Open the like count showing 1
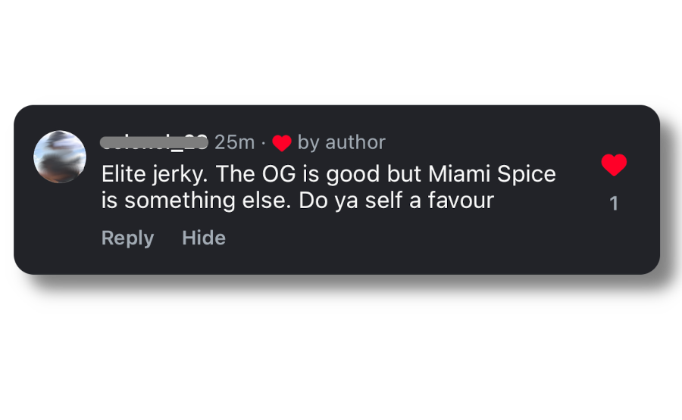The height and width of the screenshot is (420, 682). 614,204
